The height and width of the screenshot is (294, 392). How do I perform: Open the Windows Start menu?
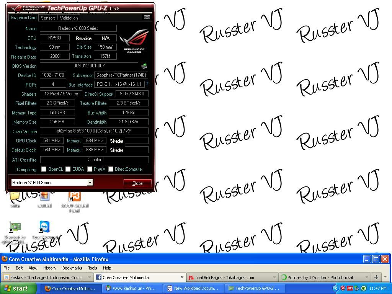point(18,289)
